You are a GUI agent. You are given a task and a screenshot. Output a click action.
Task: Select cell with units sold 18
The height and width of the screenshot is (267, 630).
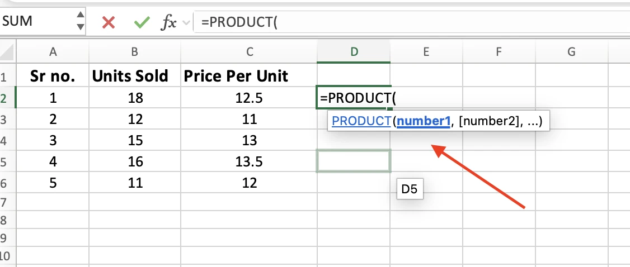pyautogui.click(x=135, y=97)
